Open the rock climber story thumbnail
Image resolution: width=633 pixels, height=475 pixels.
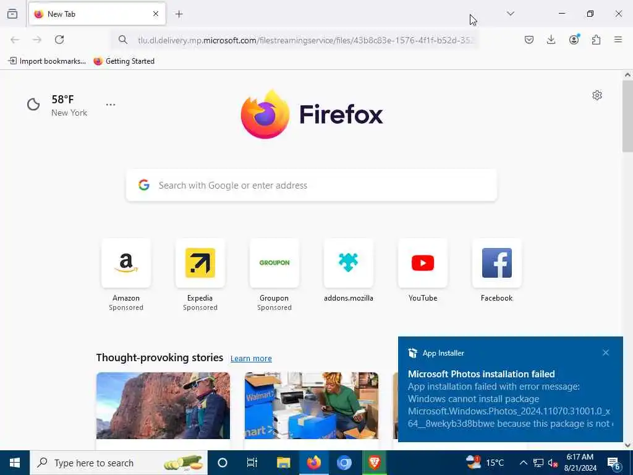tap(163, 406)
